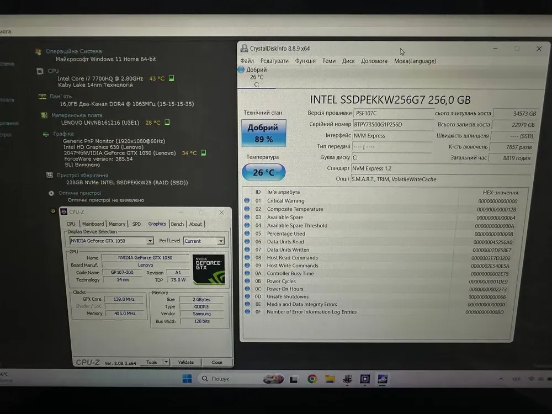Open the Perf Level dropdown
Viewport: 552px width, 414px height.
[221, 241]
